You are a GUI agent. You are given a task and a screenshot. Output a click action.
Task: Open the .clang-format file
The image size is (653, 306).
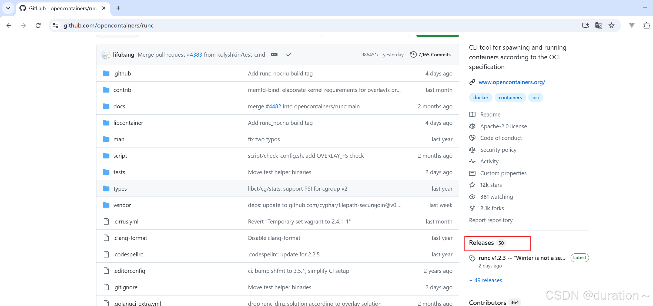(x=130, y=238)
